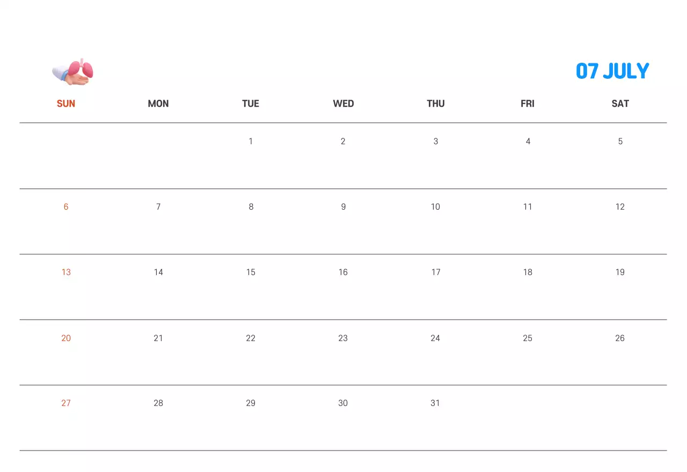Select date 16 in calendar
Viewport: 687px width, 472px height.
coord(343,272)
